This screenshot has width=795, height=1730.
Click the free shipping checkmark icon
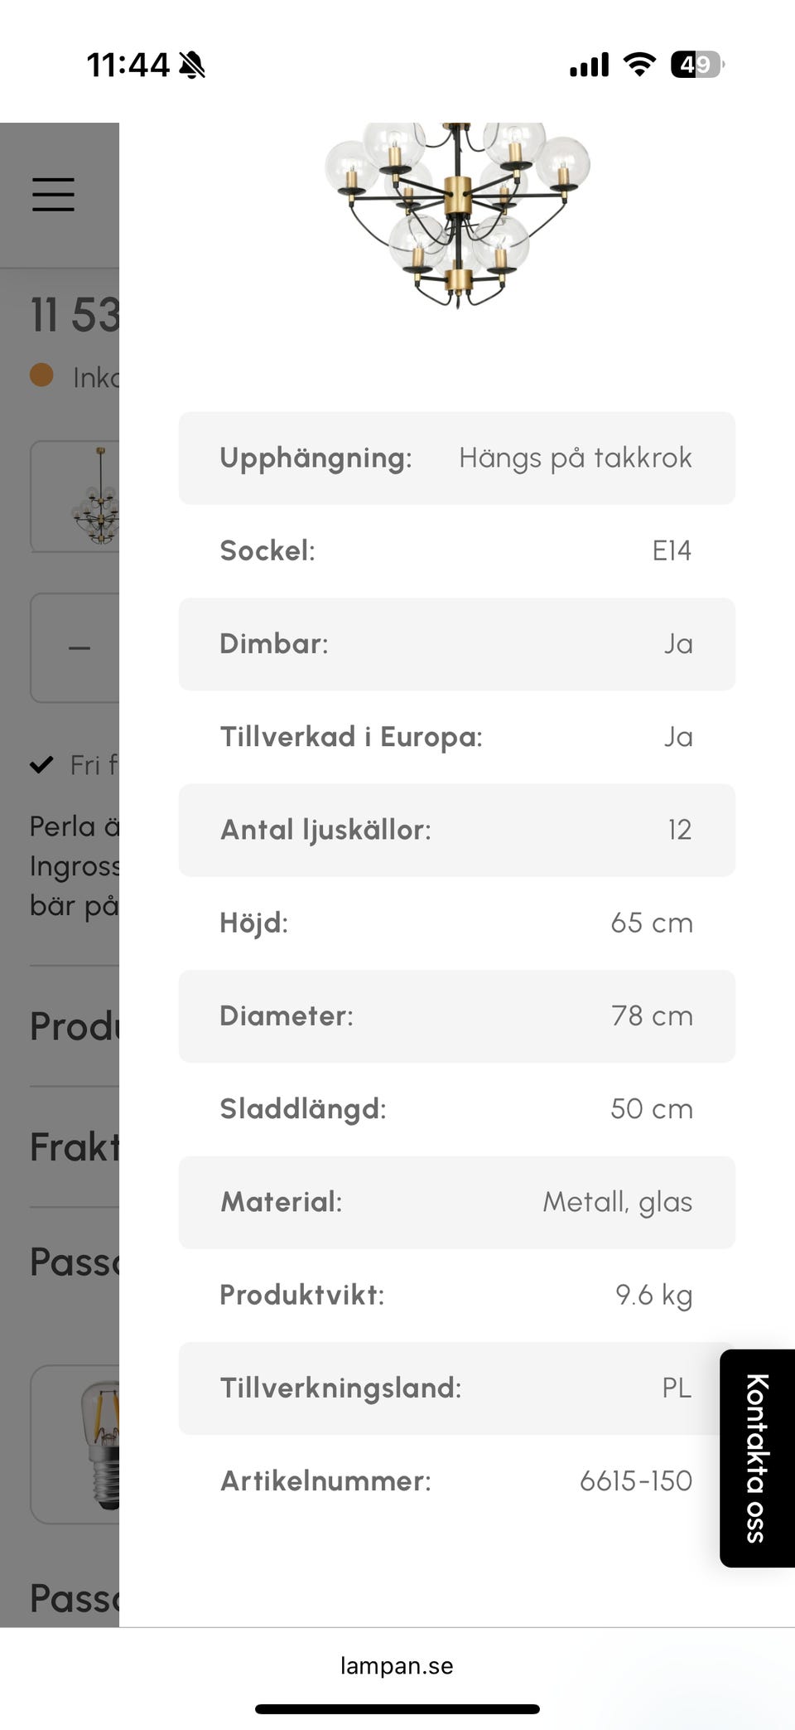[x=41, y=764]
